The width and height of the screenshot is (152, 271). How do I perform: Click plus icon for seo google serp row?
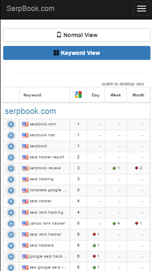(11, 267)
